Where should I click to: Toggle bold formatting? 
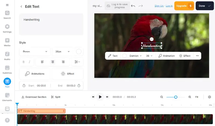[x=24, y=62]
